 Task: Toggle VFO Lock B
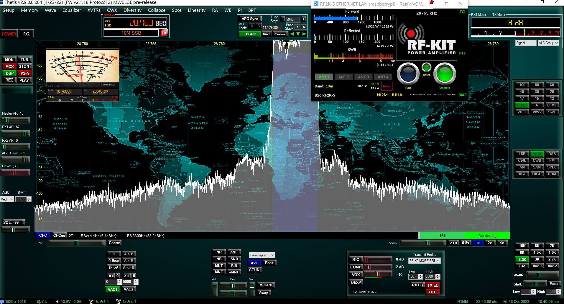(x=259, y=26)
